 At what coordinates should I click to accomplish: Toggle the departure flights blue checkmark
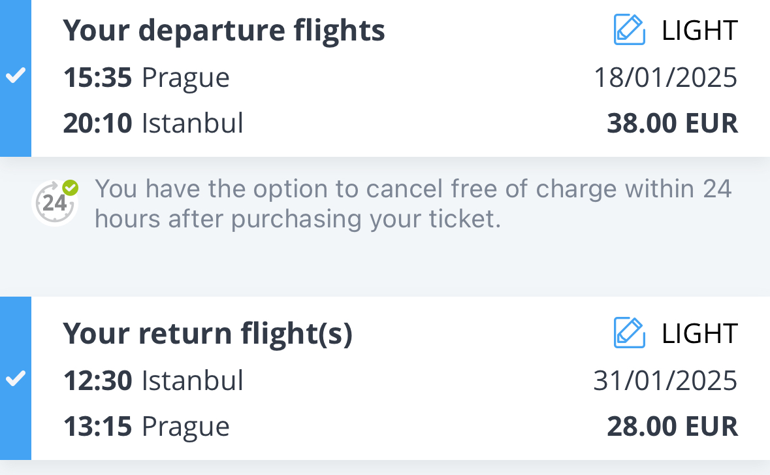coord(15,75)
